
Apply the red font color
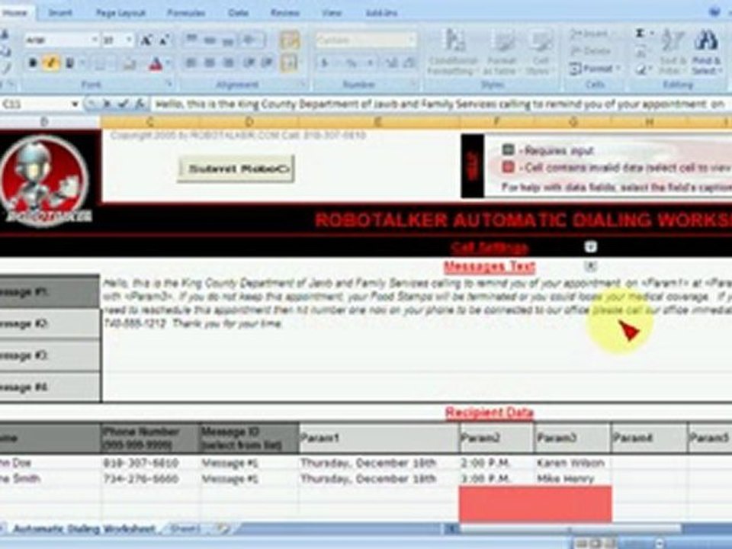click(x=156, y=63)
